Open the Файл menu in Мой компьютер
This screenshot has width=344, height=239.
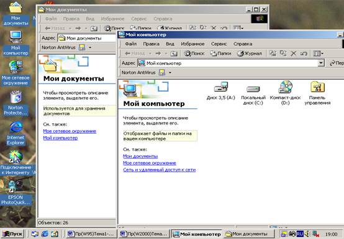(131, 44)
